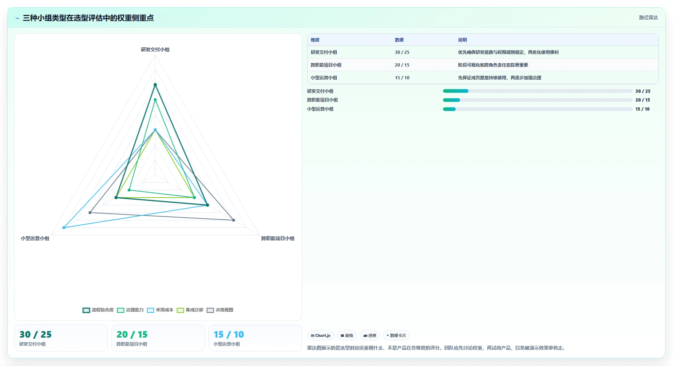This screenshot has height=366, width=673.
Task: Click the 小型运营小组 radar axis label
Action: (x=35, y=238)
